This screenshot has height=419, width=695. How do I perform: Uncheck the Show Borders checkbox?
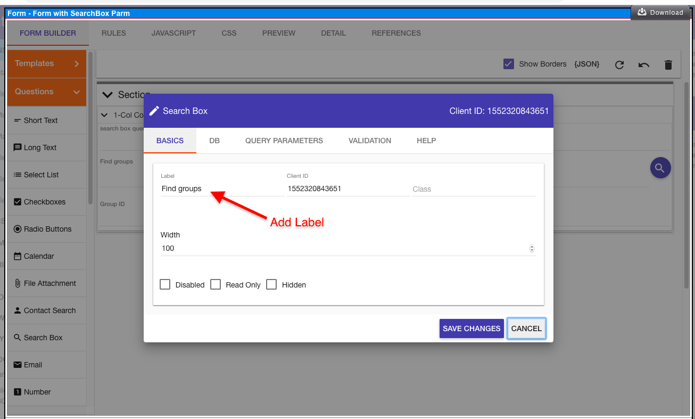[508, 63]
